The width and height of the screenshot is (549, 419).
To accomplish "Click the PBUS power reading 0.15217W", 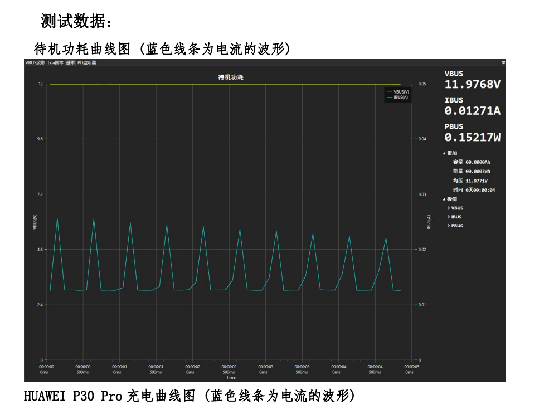I will [x=472, y=137].
